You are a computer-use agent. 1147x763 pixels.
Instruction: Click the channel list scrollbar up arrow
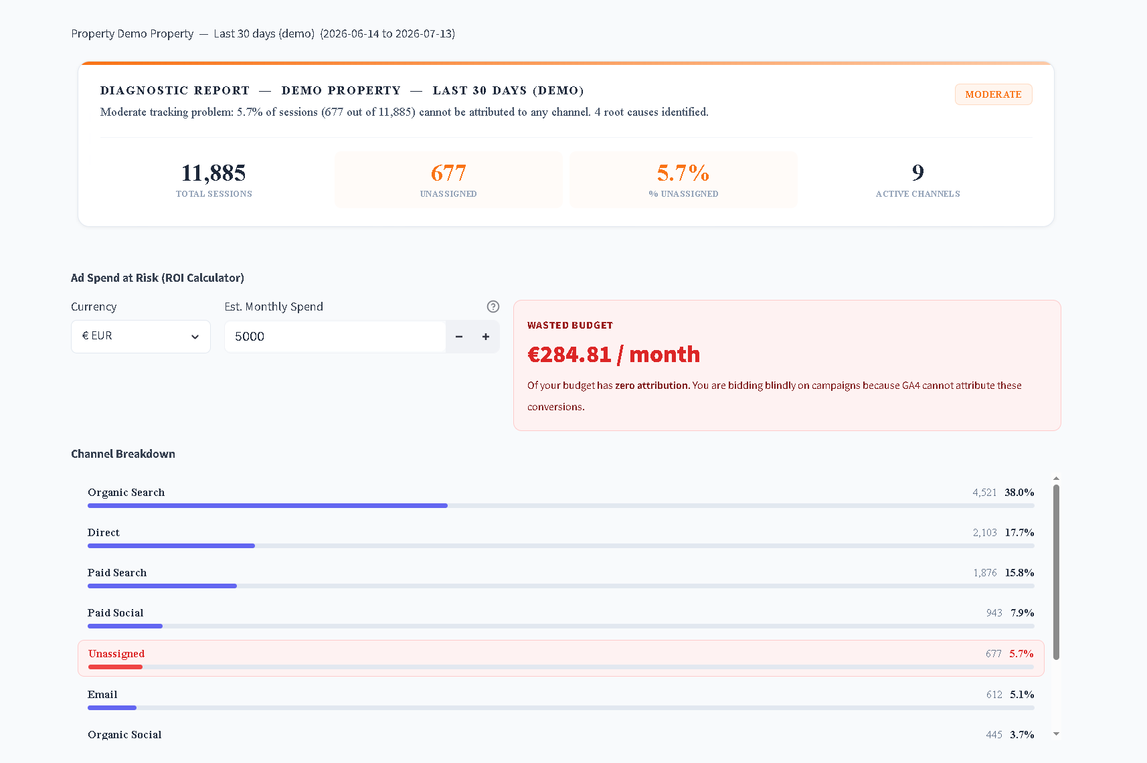[x=1056, y=479]
